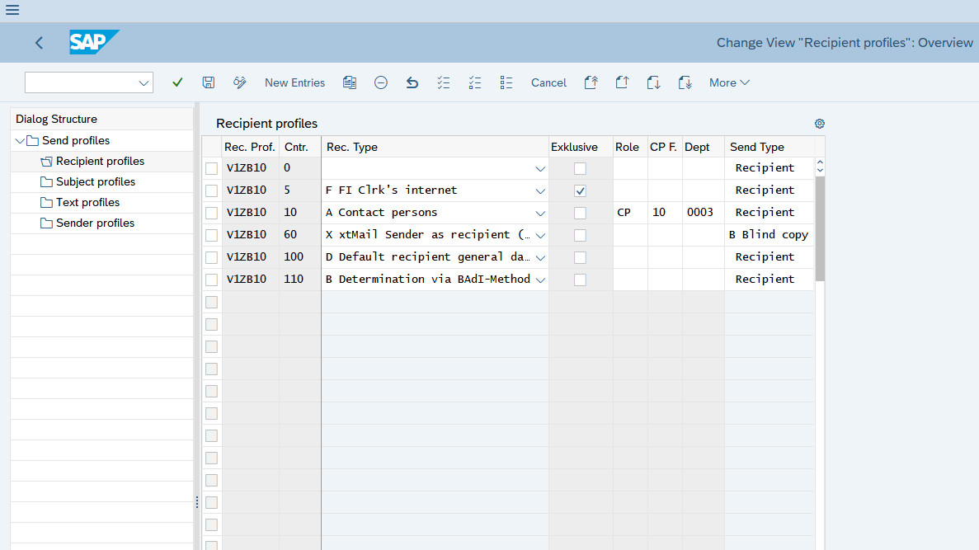This screenshot has width=979, height=550.
Task: Open Rec. Type dropdown for Default recipient row
Action: [x=540, y=257]
